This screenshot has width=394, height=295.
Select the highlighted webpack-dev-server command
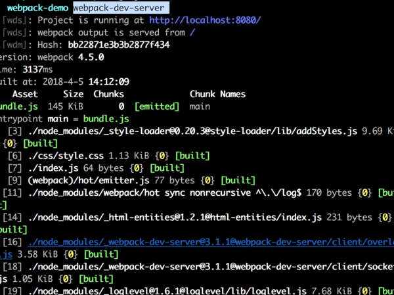click(x=121, y=8)
